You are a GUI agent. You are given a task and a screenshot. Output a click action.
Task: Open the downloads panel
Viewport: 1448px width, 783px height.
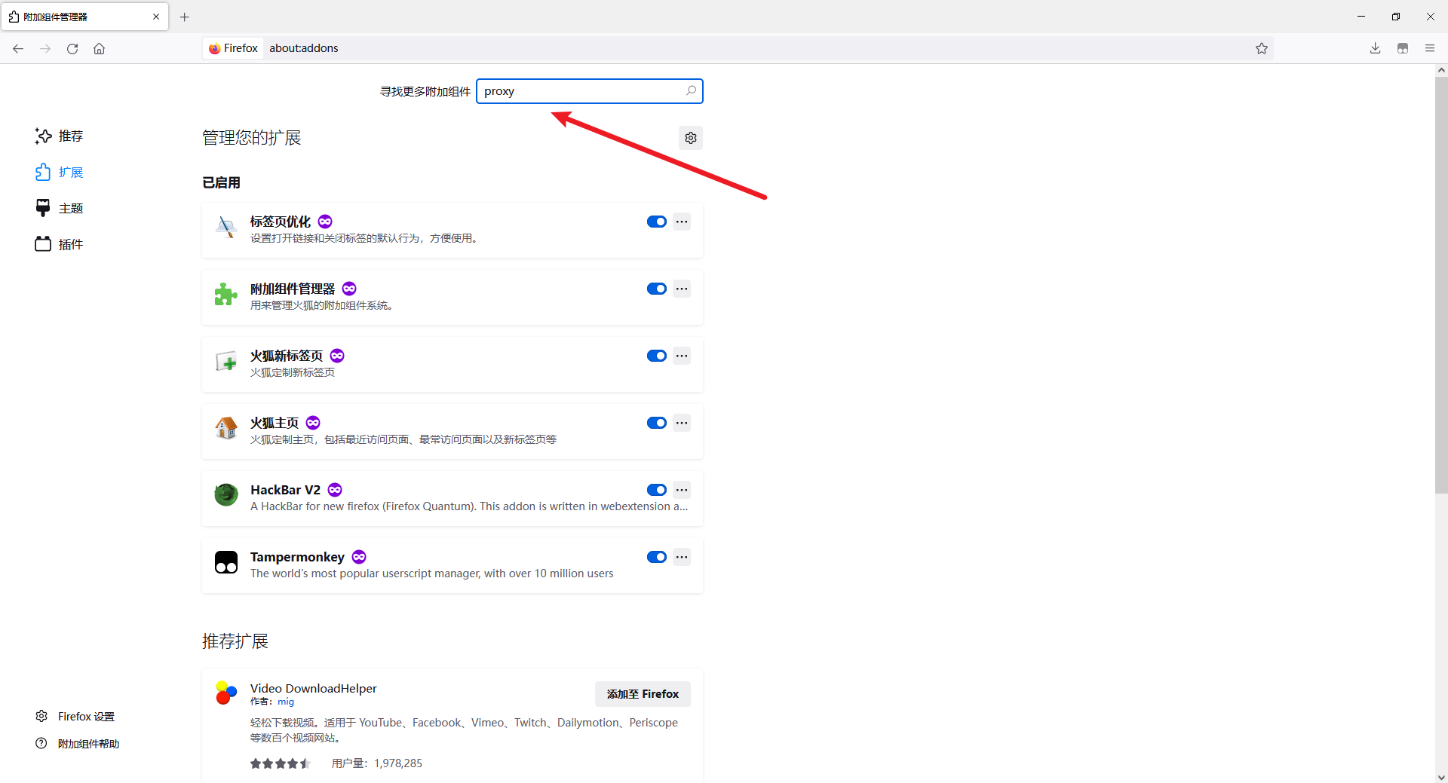click(x=1376, y=48)
